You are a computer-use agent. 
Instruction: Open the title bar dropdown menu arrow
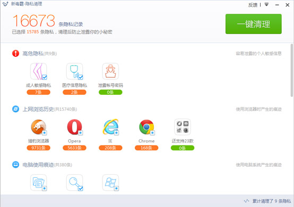pyautogui.click(x=266, y=5)
